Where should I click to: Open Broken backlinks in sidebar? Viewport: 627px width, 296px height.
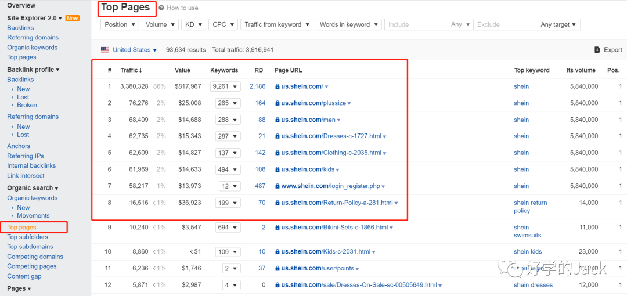[x=27, y=105]
